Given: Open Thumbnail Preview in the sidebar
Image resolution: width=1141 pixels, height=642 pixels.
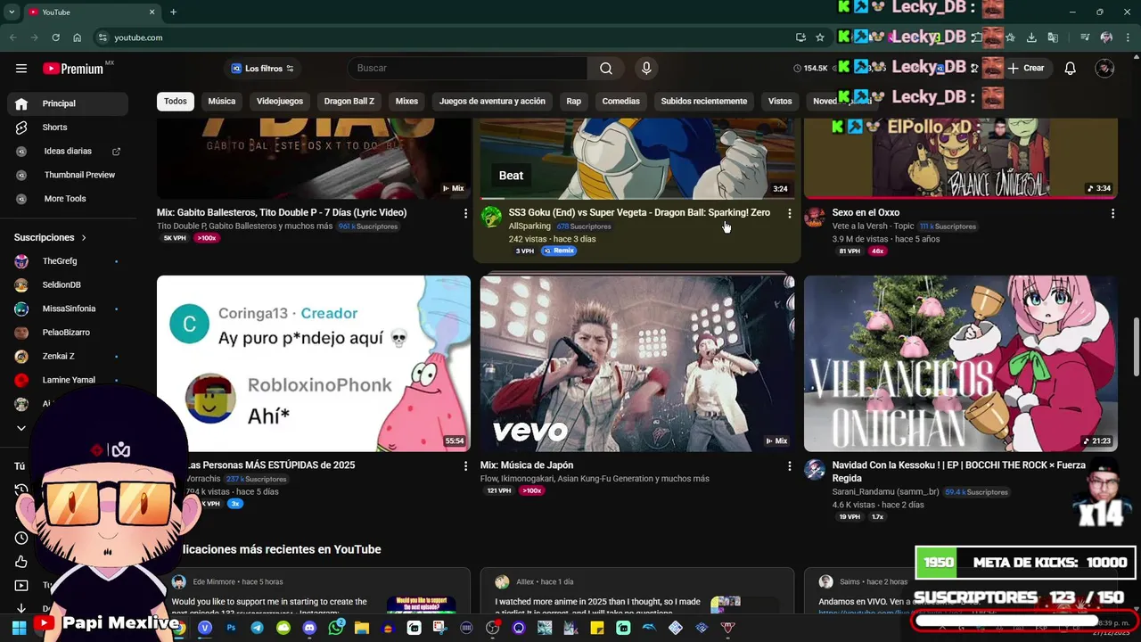Looking at the screenshot, I should coord(68,175).
